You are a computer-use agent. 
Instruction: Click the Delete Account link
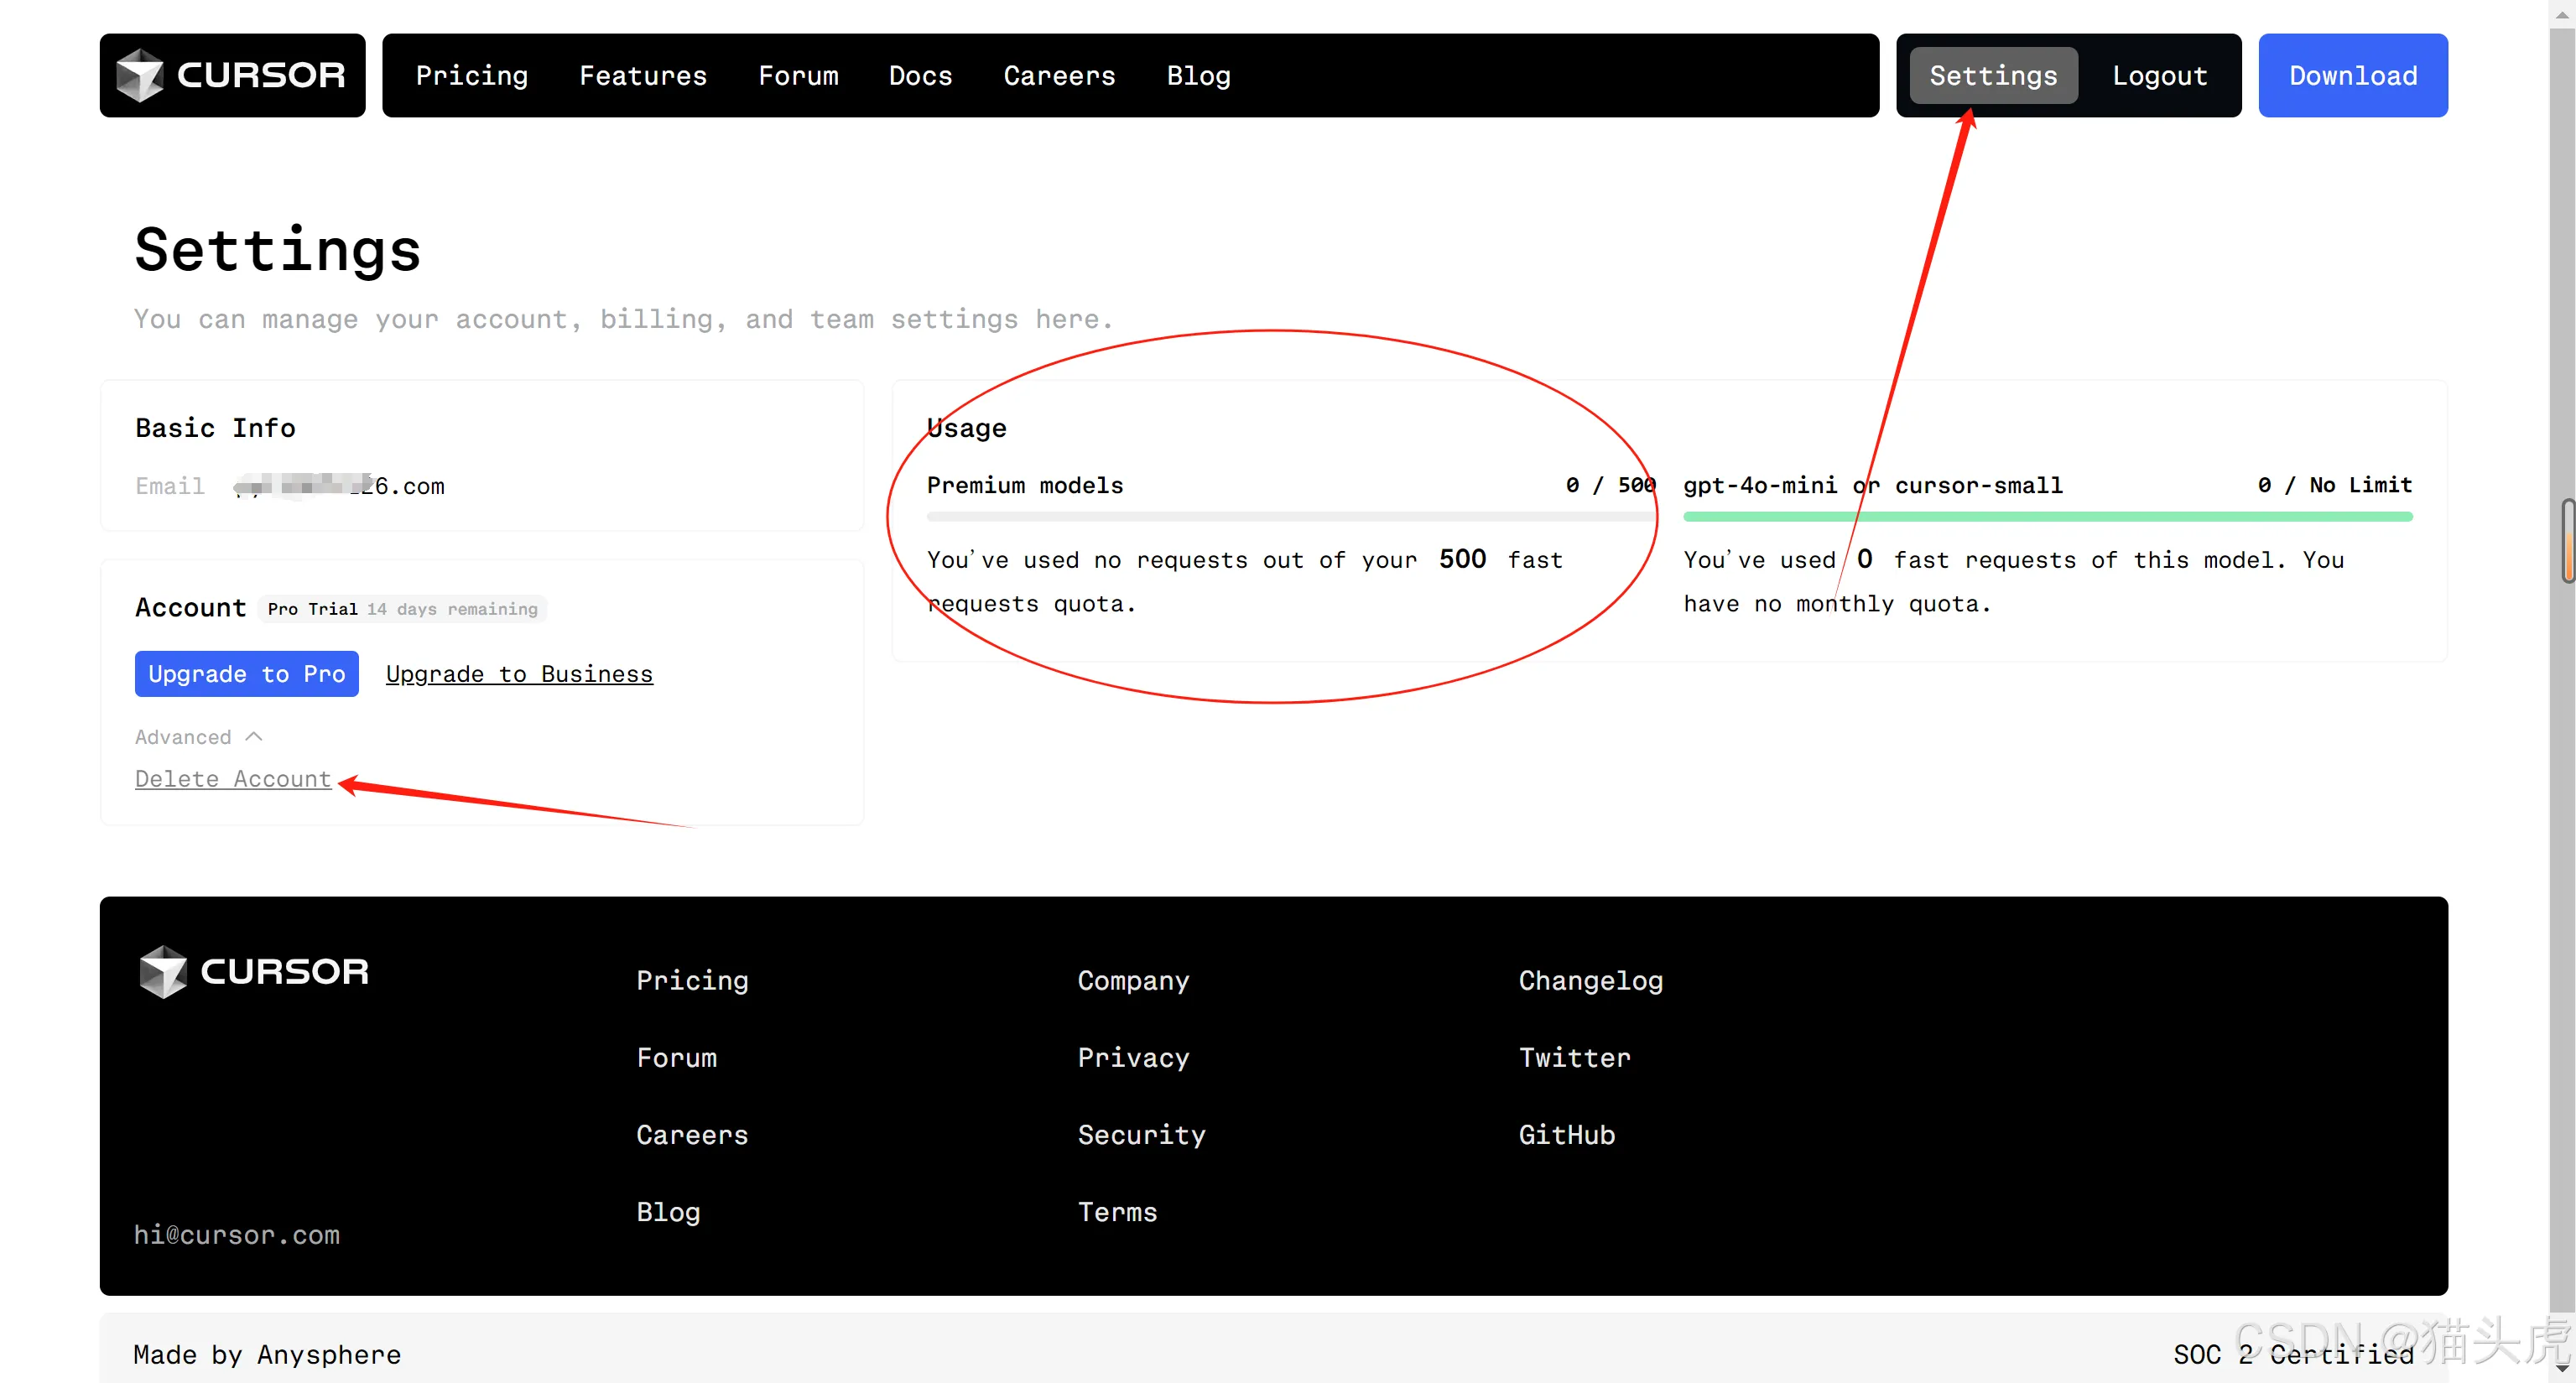pos(233,779)
